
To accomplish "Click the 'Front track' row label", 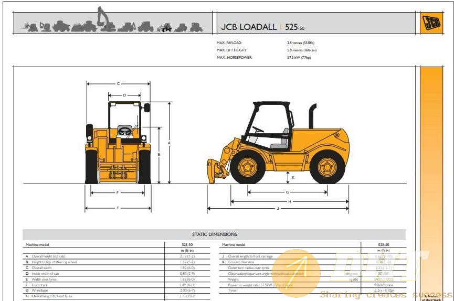I will click(x=40, y=285).
